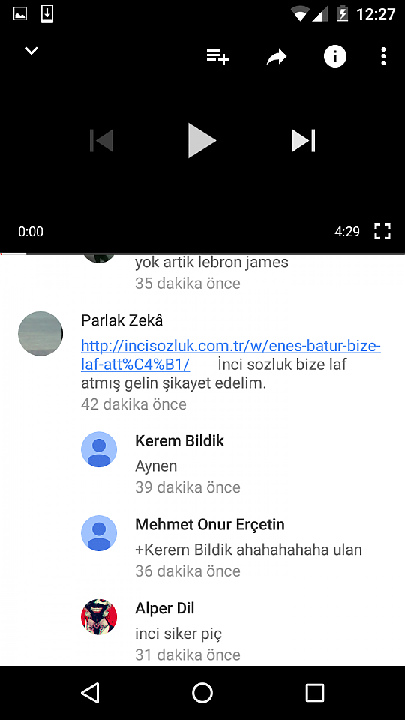The height and width of the screenshot is (720, 405).
Task: Tap the Kerem Bildik commenter name
Action: coord(179,441)
